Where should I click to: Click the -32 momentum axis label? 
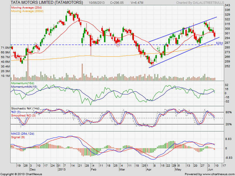(226, 101)
